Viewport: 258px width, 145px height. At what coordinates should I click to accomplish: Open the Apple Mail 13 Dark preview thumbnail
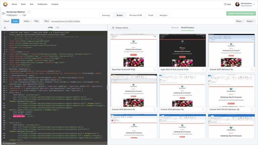click(x=182, y=50)
